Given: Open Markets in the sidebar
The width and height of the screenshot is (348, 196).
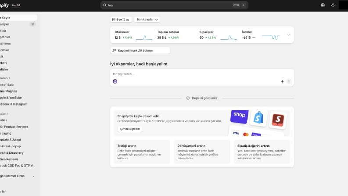Looking at the screenshot, I should [x=18, y=63].
